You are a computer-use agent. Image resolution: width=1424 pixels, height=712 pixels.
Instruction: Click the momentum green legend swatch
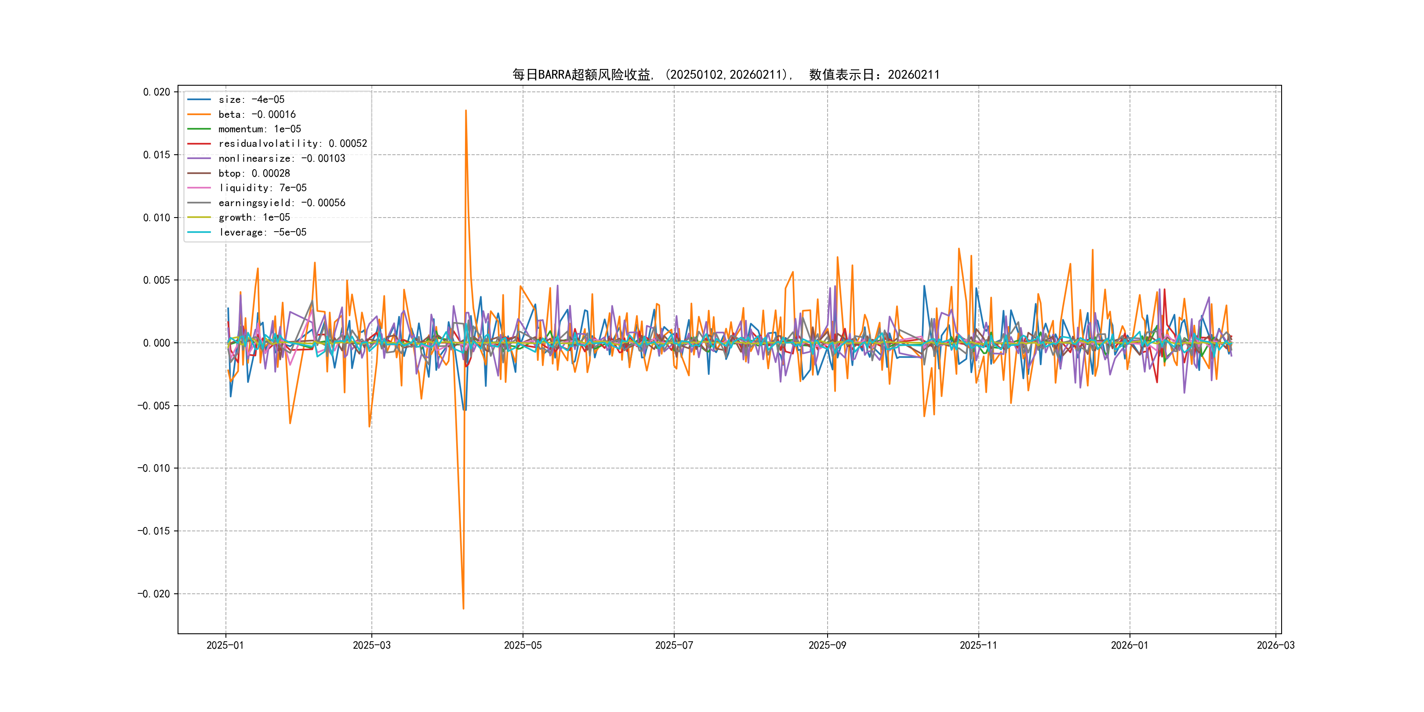199,129
